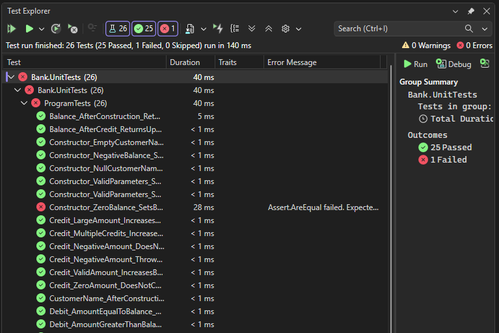
Task: Close the Test Explorer panel
Action: tap(487, 11)
